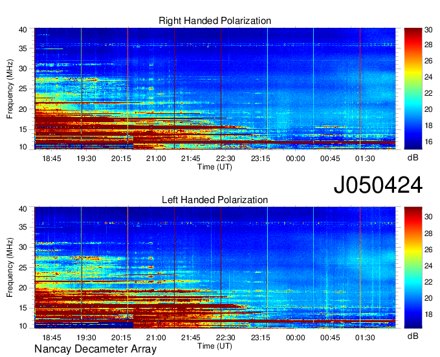Click the 15 MHz tick on right-handed panel
440x357 pixels.
coord(23,129)
